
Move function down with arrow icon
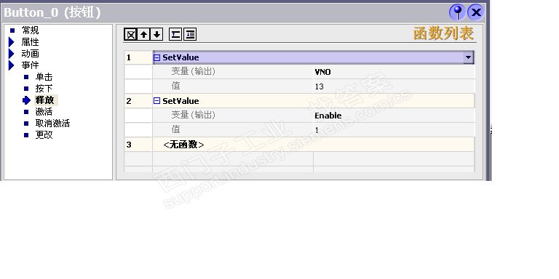click(x=156, y=35)
